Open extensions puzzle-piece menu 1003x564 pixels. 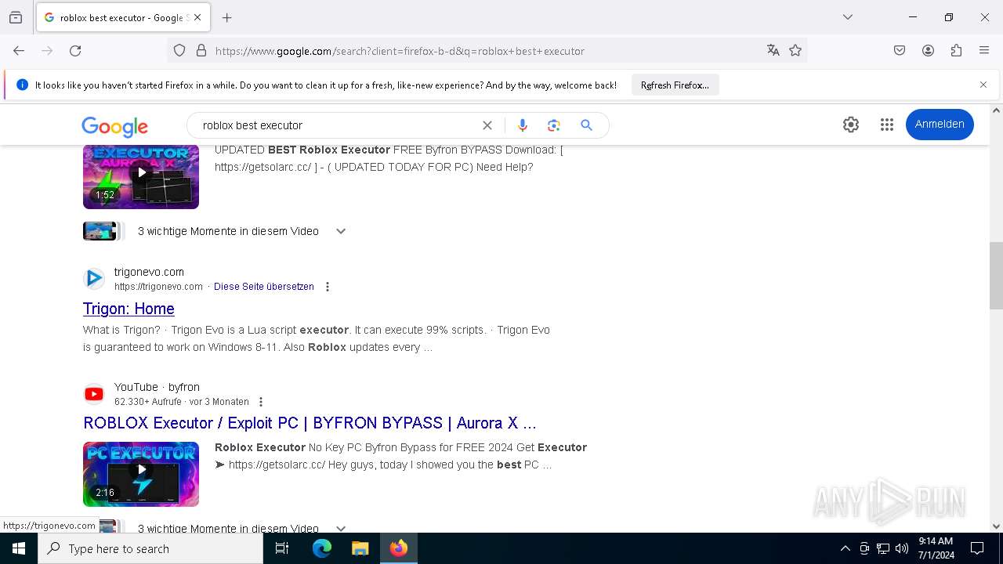pos(956,51)
